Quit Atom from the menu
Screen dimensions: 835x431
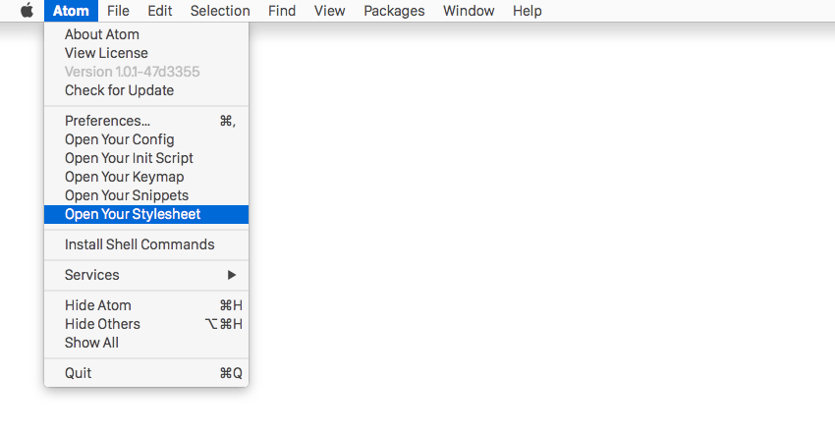[146, 373]
